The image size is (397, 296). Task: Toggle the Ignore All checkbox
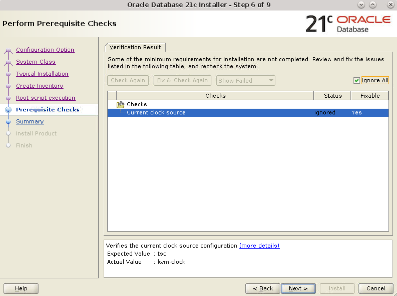click(x=357, y=80)
